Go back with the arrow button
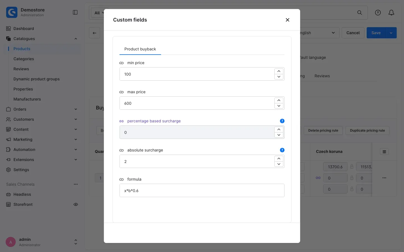 tap(95, 33)
